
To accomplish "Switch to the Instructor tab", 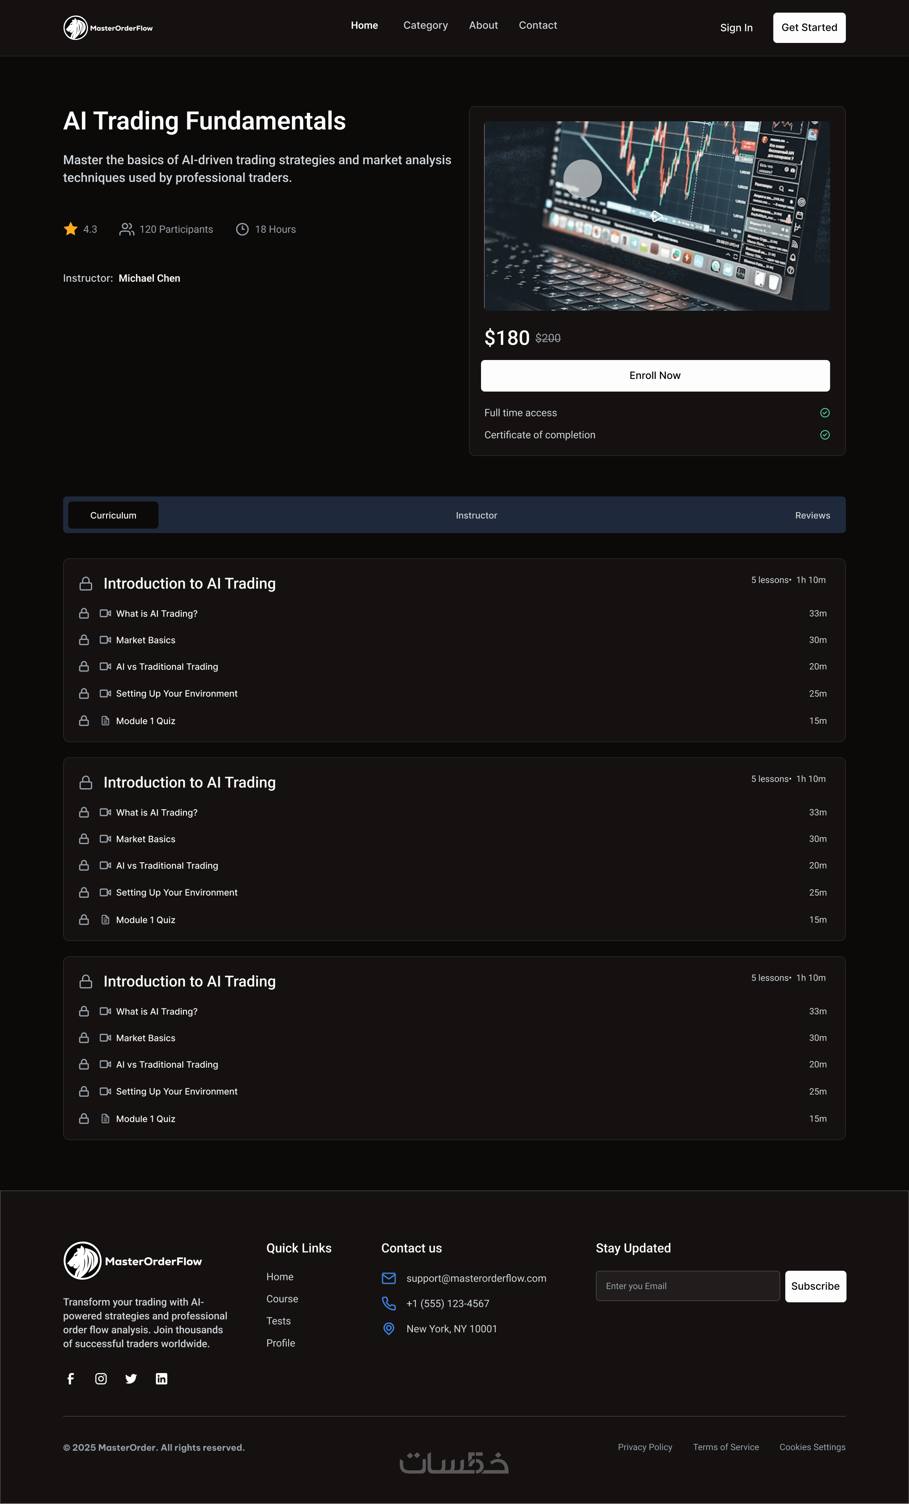I will [476, 515].
